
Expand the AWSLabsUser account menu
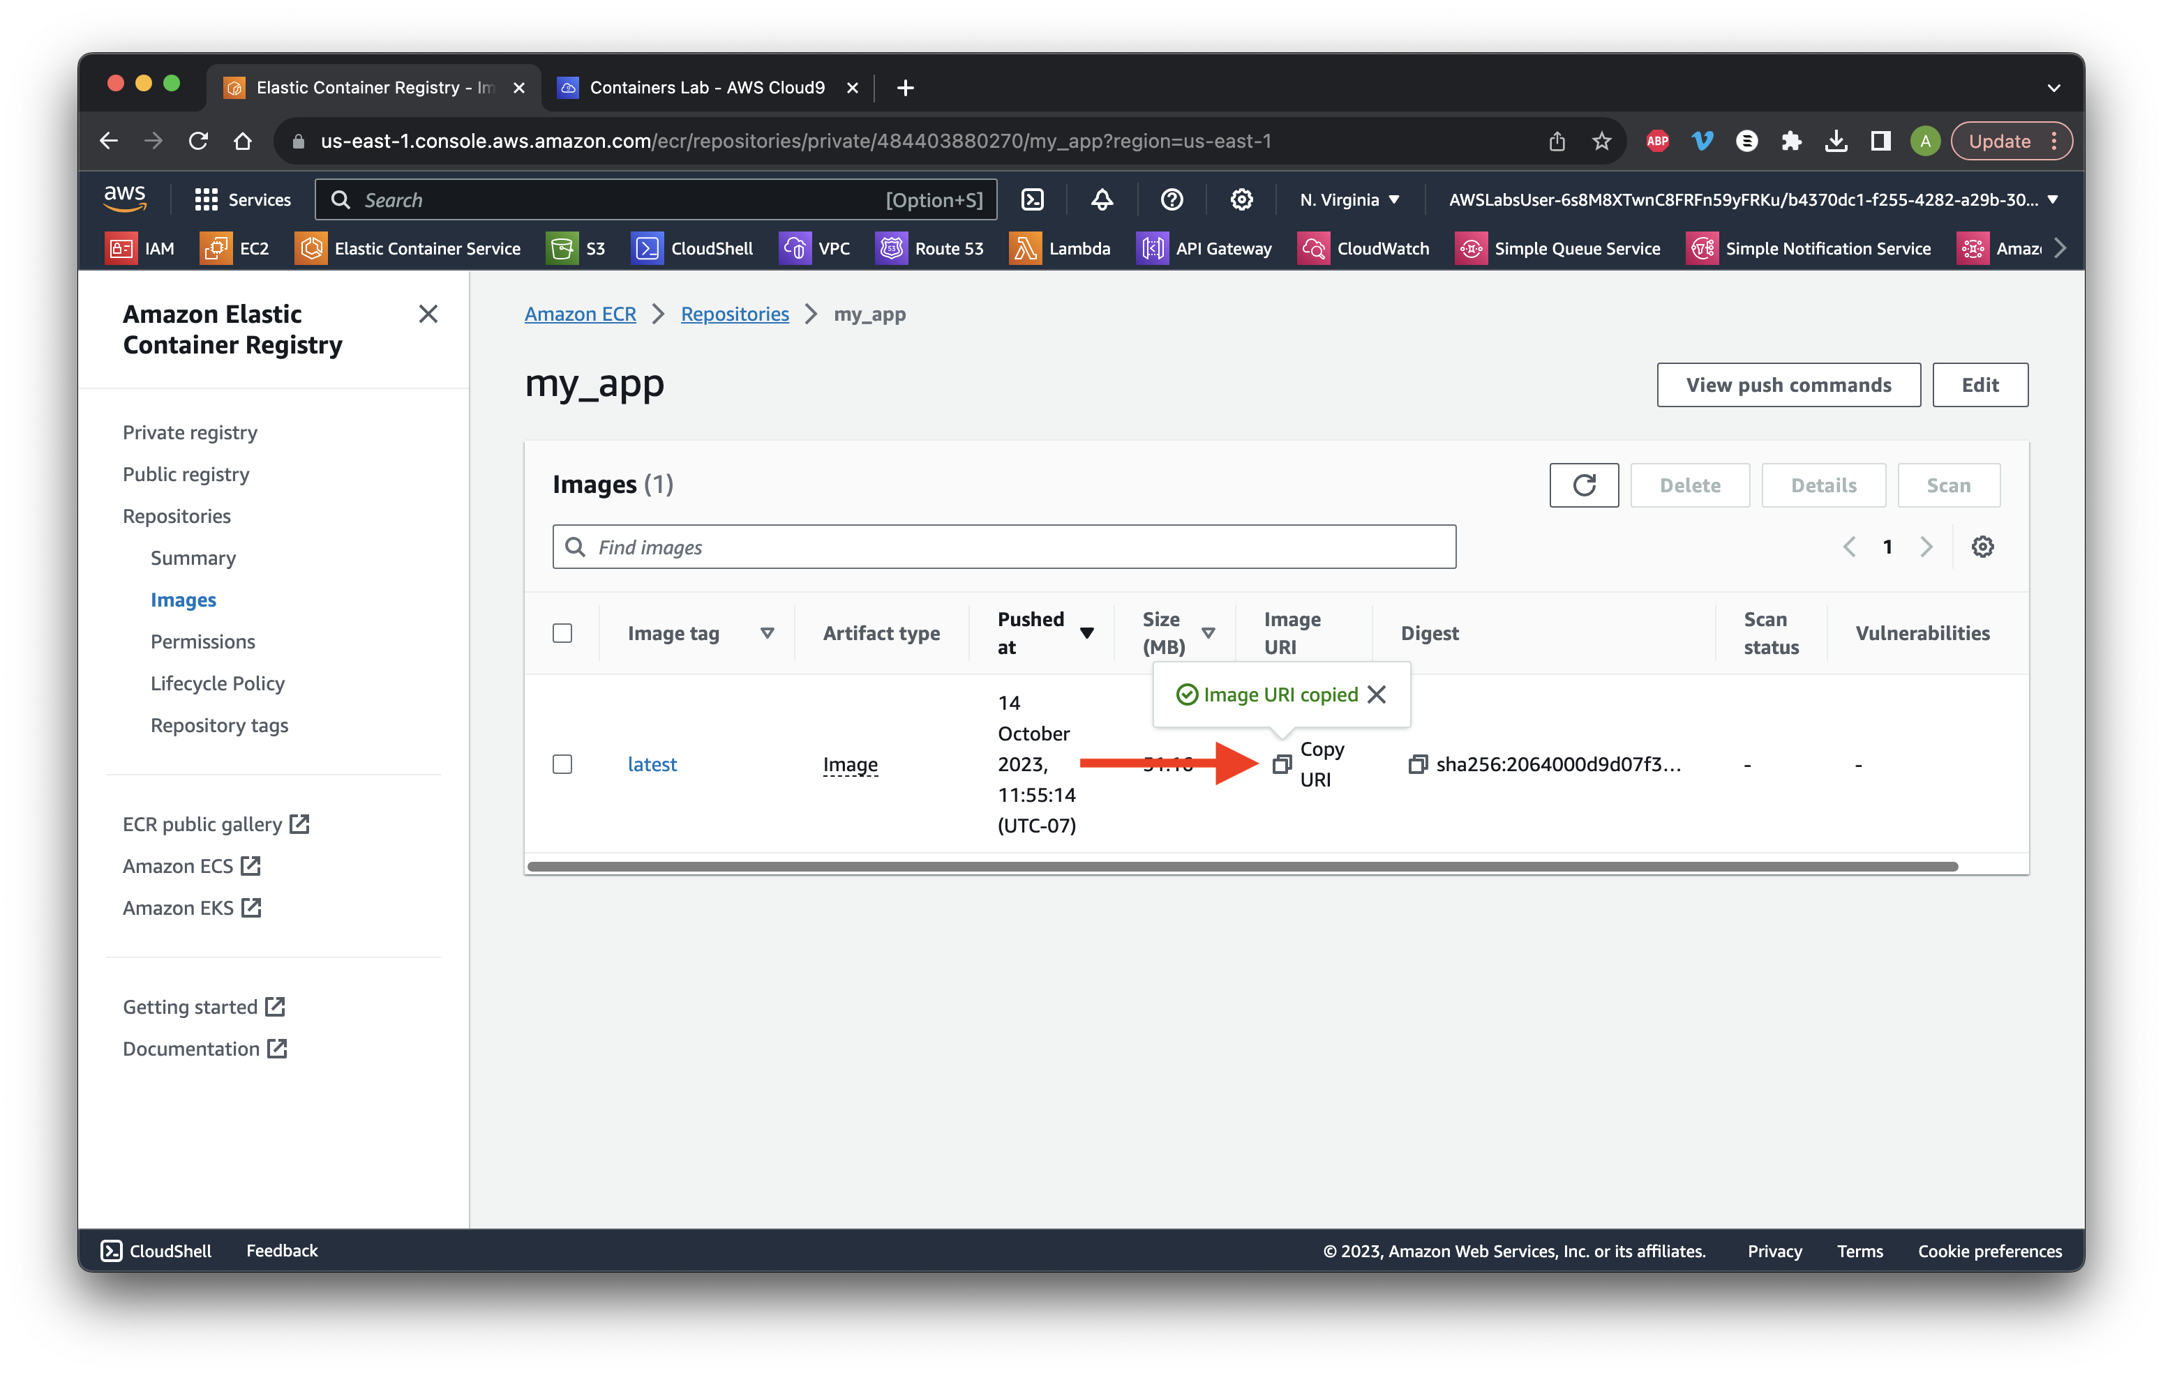click(1753, 199)
